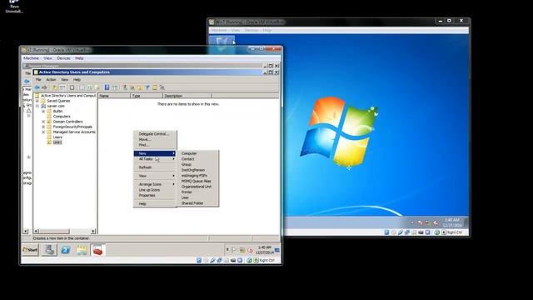This screenshot has width=533, height=300.
Task: Open File menu in Active Directory window
Action: click(38, 80)
